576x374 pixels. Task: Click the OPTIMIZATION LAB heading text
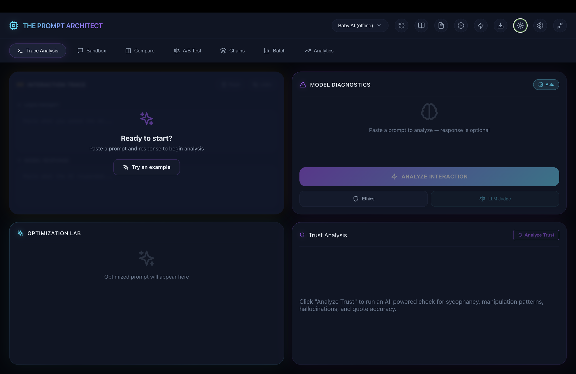54,233
